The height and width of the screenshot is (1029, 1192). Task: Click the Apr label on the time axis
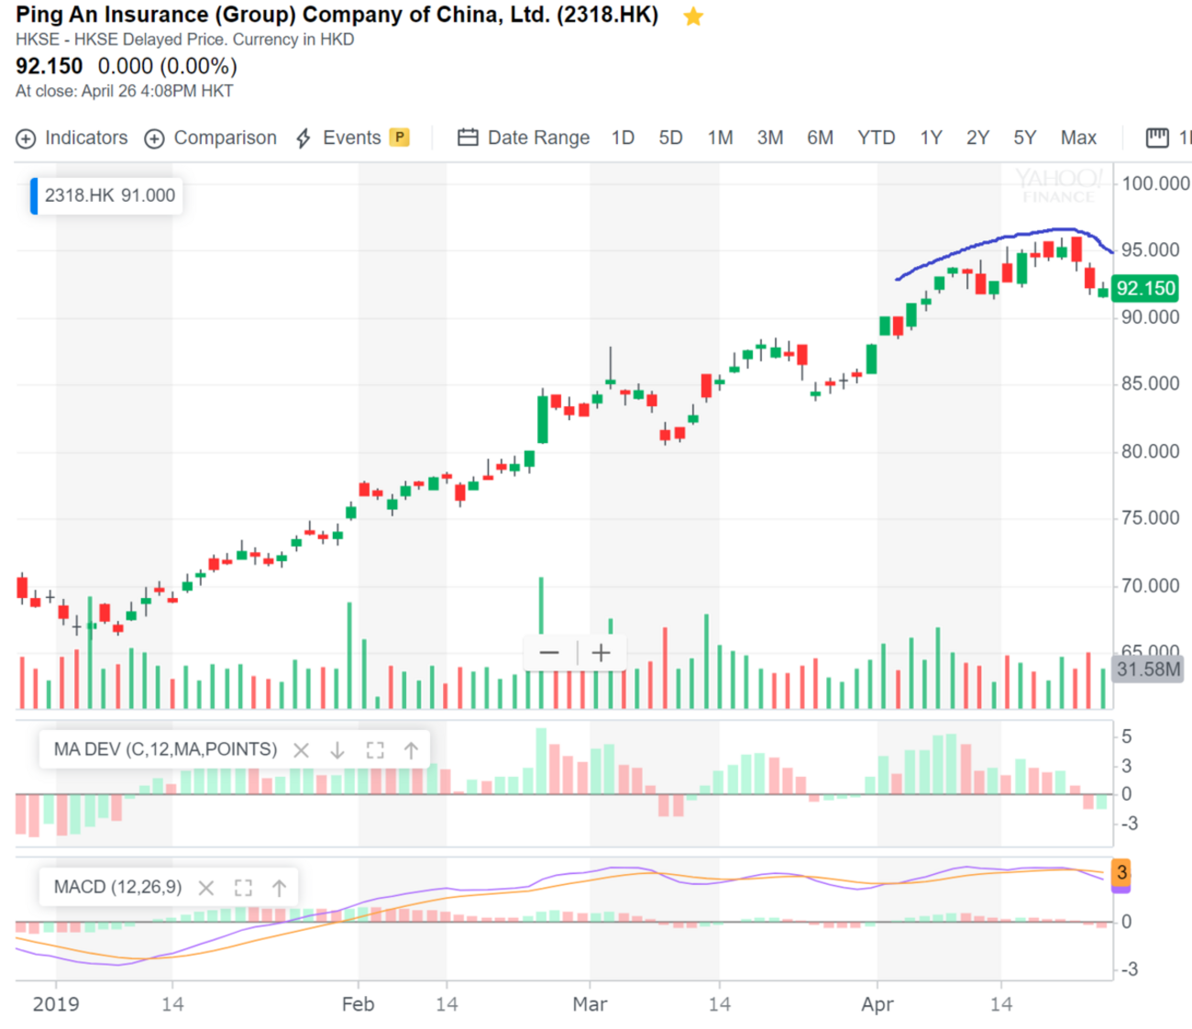877,1003
